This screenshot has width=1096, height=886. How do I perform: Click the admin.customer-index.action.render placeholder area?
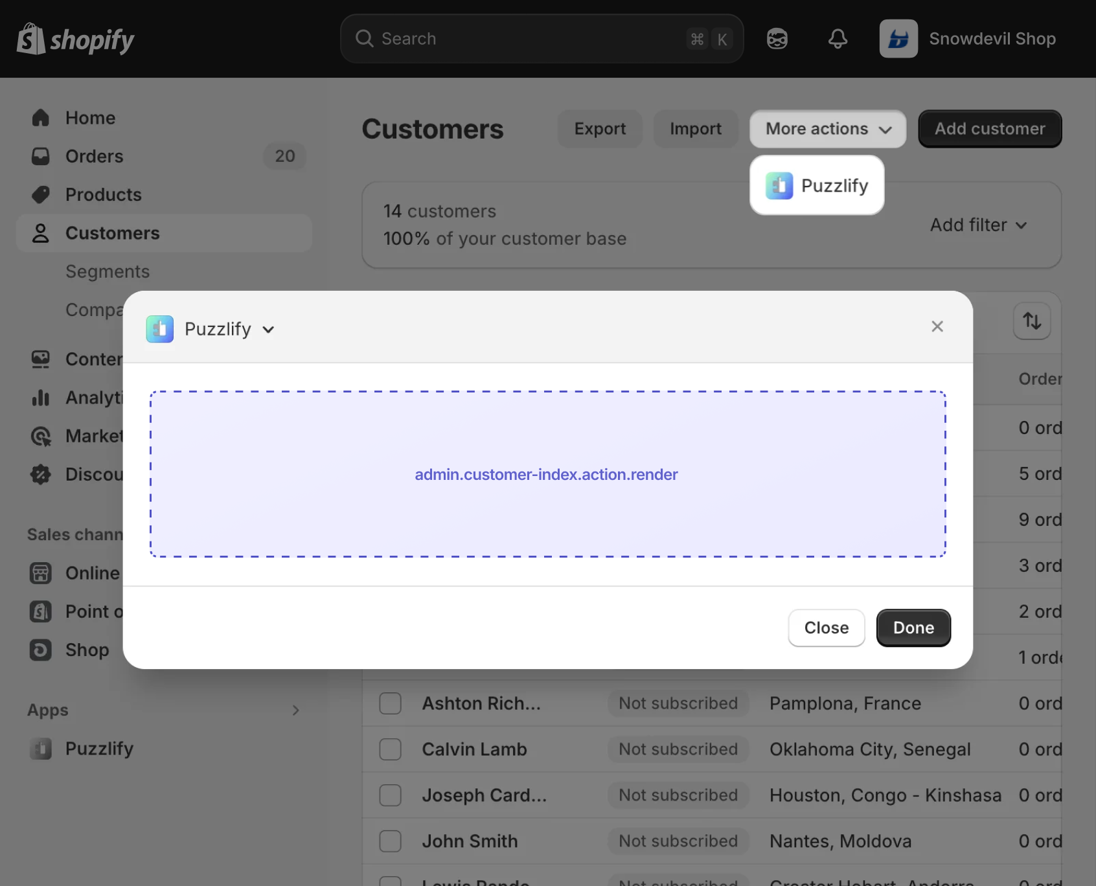(x=547, y=474)
